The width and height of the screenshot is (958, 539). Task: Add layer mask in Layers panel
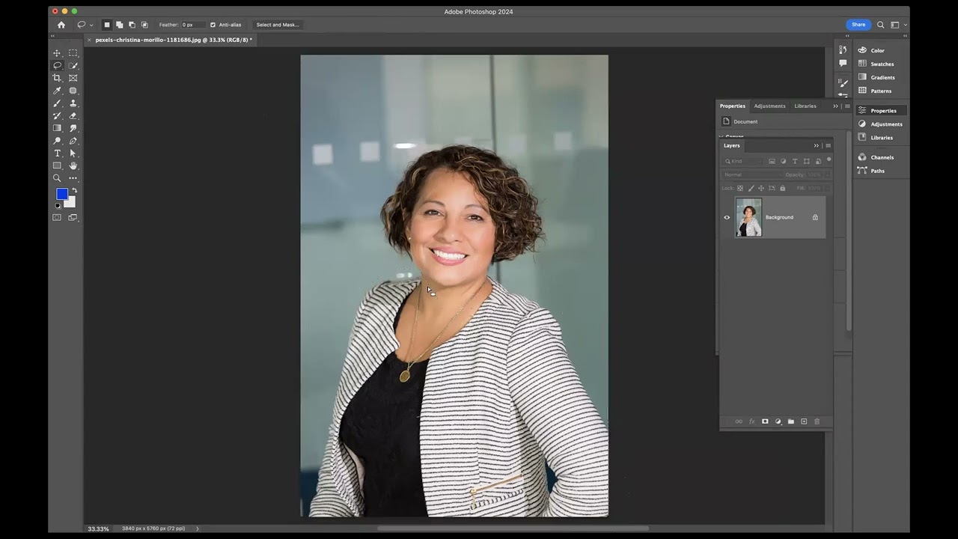tap(765, 421)
